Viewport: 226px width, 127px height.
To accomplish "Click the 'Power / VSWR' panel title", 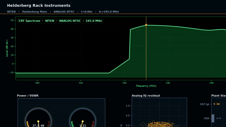I will coord(28,95).
